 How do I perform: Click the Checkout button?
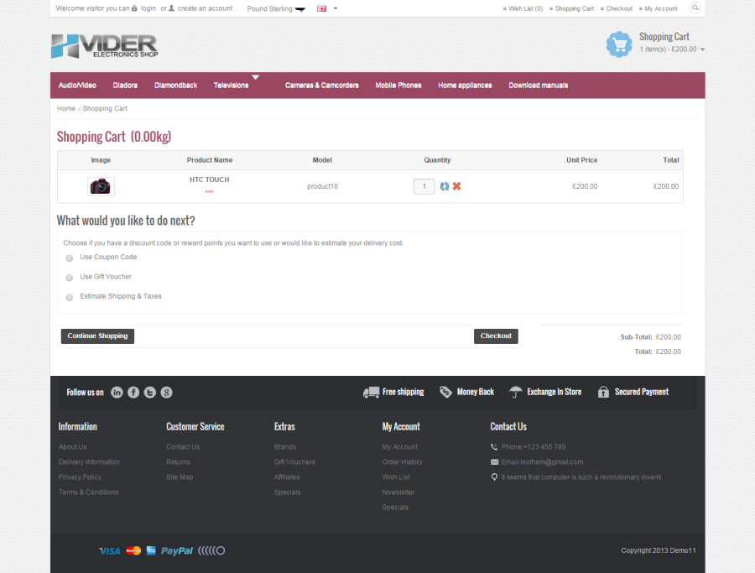pyautogui.click(x=496, y=336)
